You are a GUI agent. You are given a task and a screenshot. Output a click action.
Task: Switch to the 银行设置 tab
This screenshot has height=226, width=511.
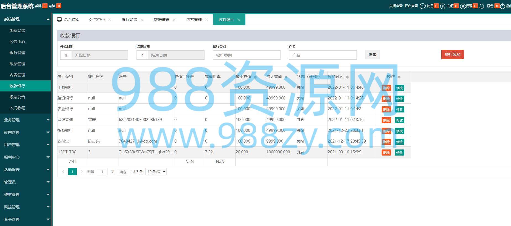129,20
